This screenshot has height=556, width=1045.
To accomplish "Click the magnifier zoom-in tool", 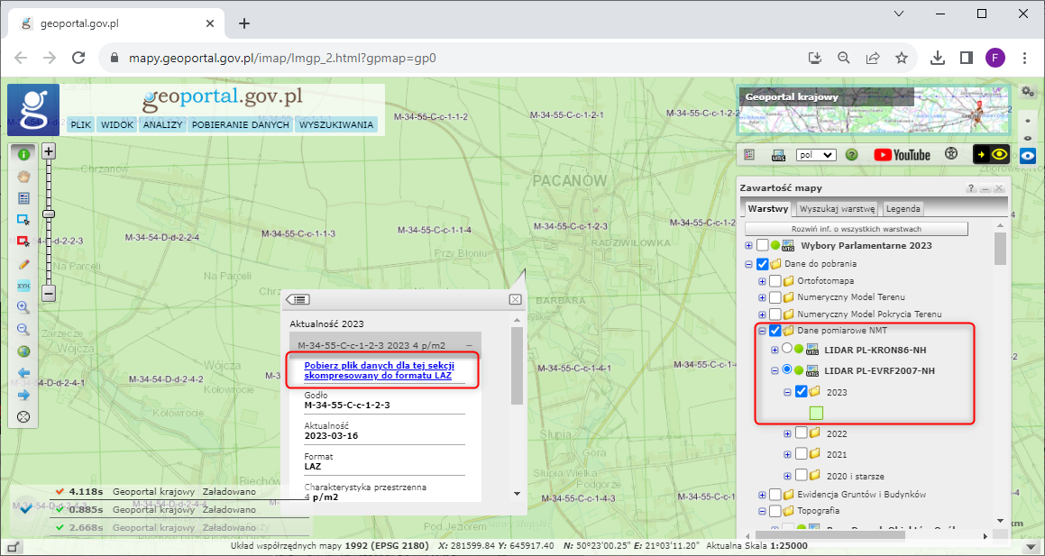I will (23, 307).
